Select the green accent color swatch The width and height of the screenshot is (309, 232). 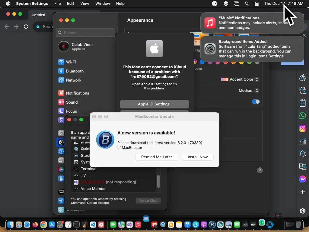(x=249, y=63)
